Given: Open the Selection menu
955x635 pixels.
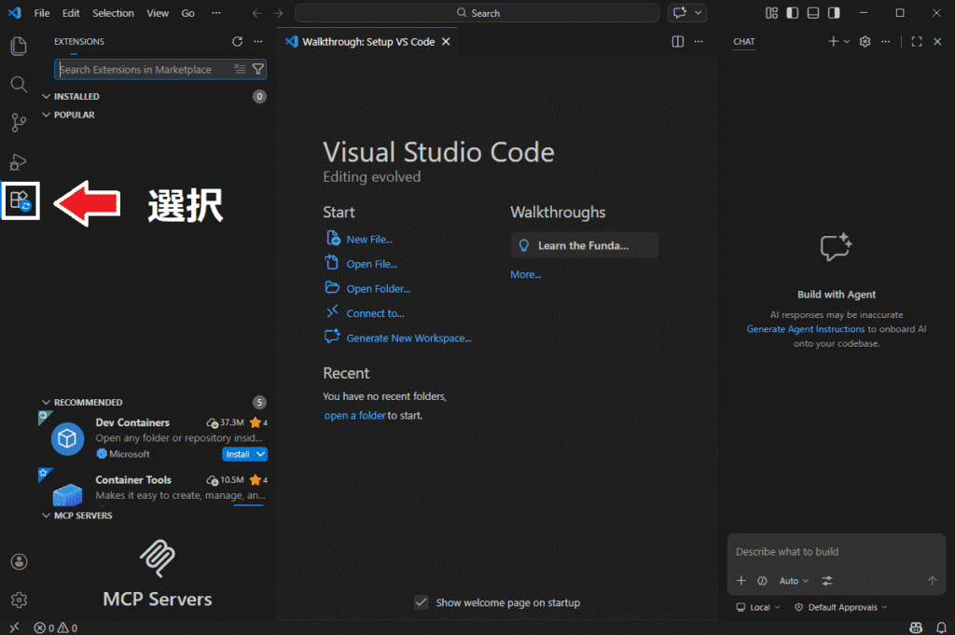Looking at the screenshot, I should 113,13.
